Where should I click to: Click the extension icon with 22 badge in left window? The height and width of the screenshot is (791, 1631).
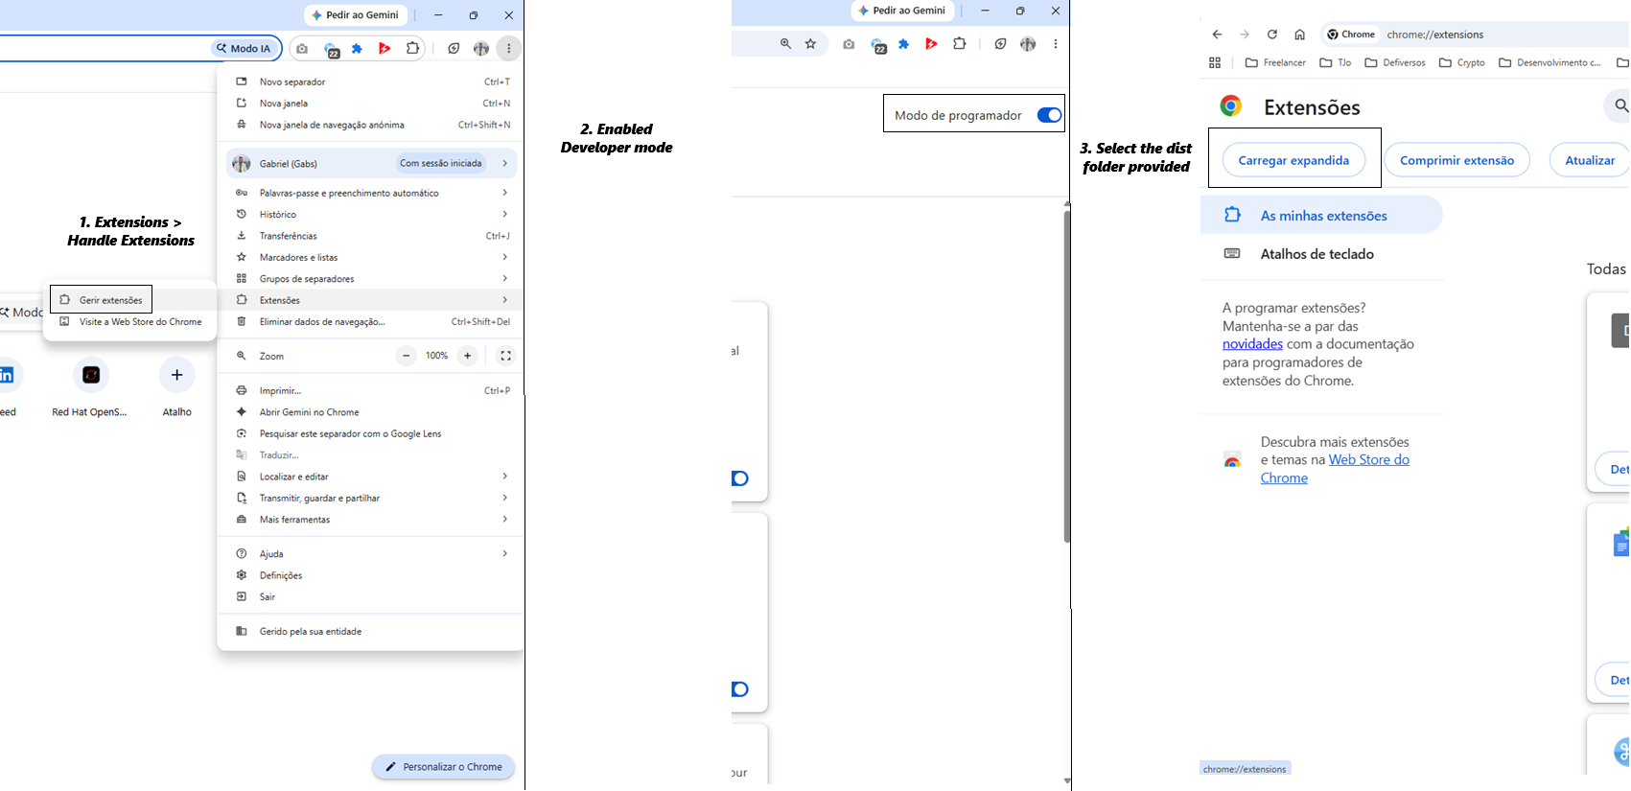[331, 49]
